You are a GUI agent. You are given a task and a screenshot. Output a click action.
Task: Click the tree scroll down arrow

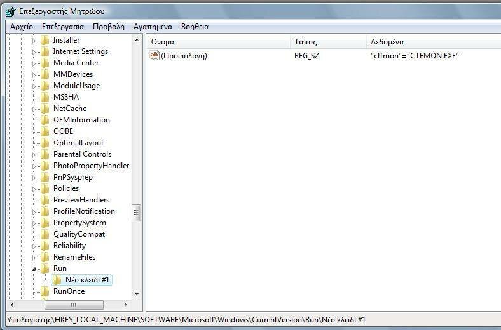(137, 294)
